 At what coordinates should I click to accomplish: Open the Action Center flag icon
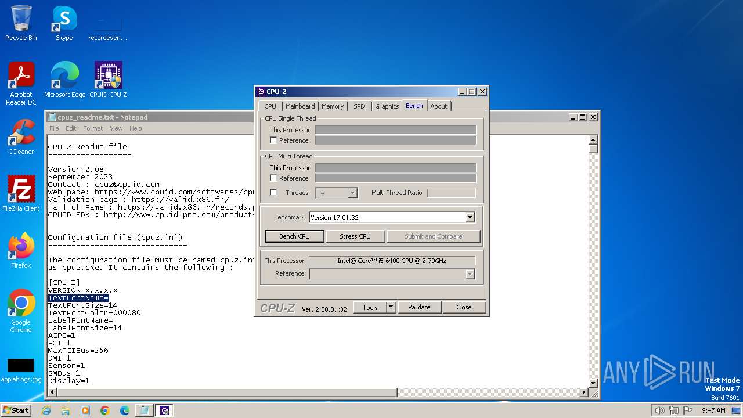(687, 410)
